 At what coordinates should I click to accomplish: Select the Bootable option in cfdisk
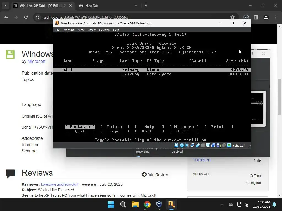tap(80, 127)
